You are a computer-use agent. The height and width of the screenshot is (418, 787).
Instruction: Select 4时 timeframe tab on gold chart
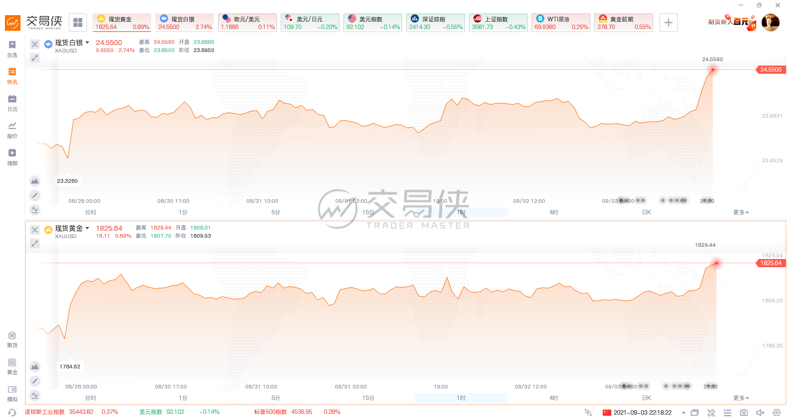pos(554,398)
